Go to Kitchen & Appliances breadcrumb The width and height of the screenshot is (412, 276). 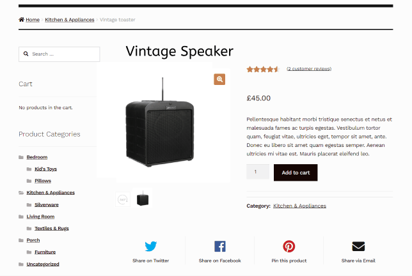pyautogui.click(x=69, y=20)
